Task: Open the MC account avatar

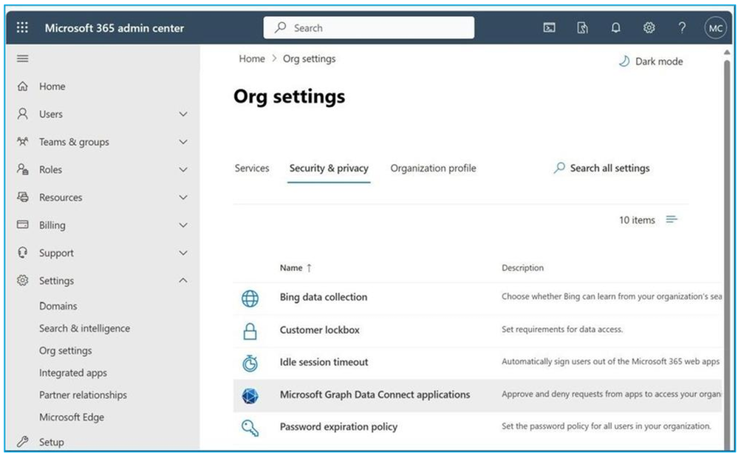Action: click(x=715, y=28)
